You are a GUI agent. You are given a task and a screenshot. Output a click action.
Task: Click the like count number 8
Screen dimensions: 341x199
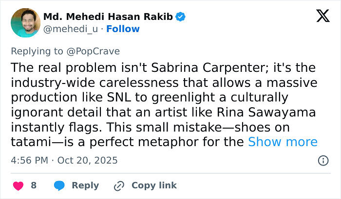pos(34,185)
